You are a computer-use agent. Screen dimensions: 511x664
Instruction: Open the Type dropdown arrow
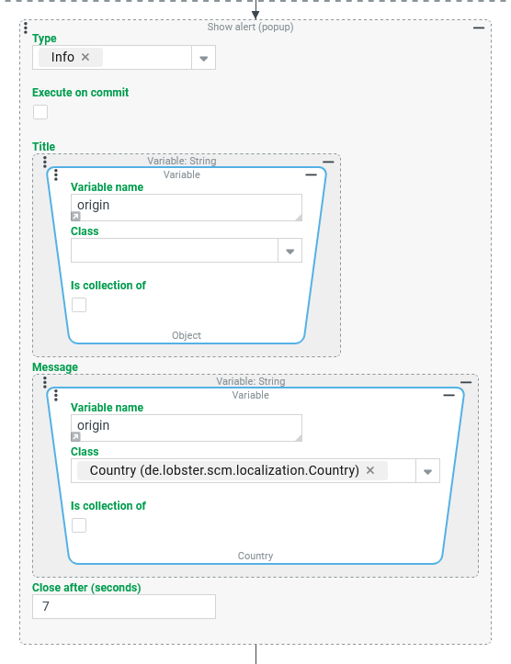(203, 58)
